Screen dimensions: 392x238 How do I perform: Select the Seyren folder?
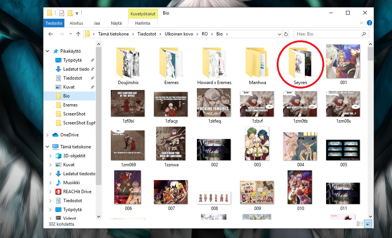coord(300,66)
